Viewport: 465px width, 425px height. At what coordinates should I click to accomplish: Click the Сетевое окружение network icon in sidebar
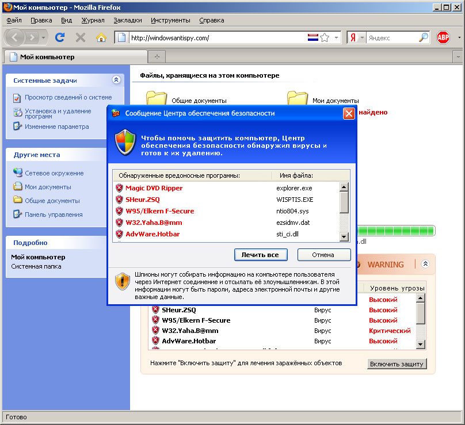click(18, 173)
